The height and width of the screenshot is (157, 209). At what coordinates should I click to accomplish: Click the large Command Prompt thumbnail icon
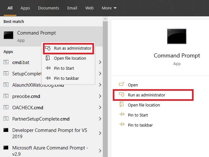click(177, 36)
